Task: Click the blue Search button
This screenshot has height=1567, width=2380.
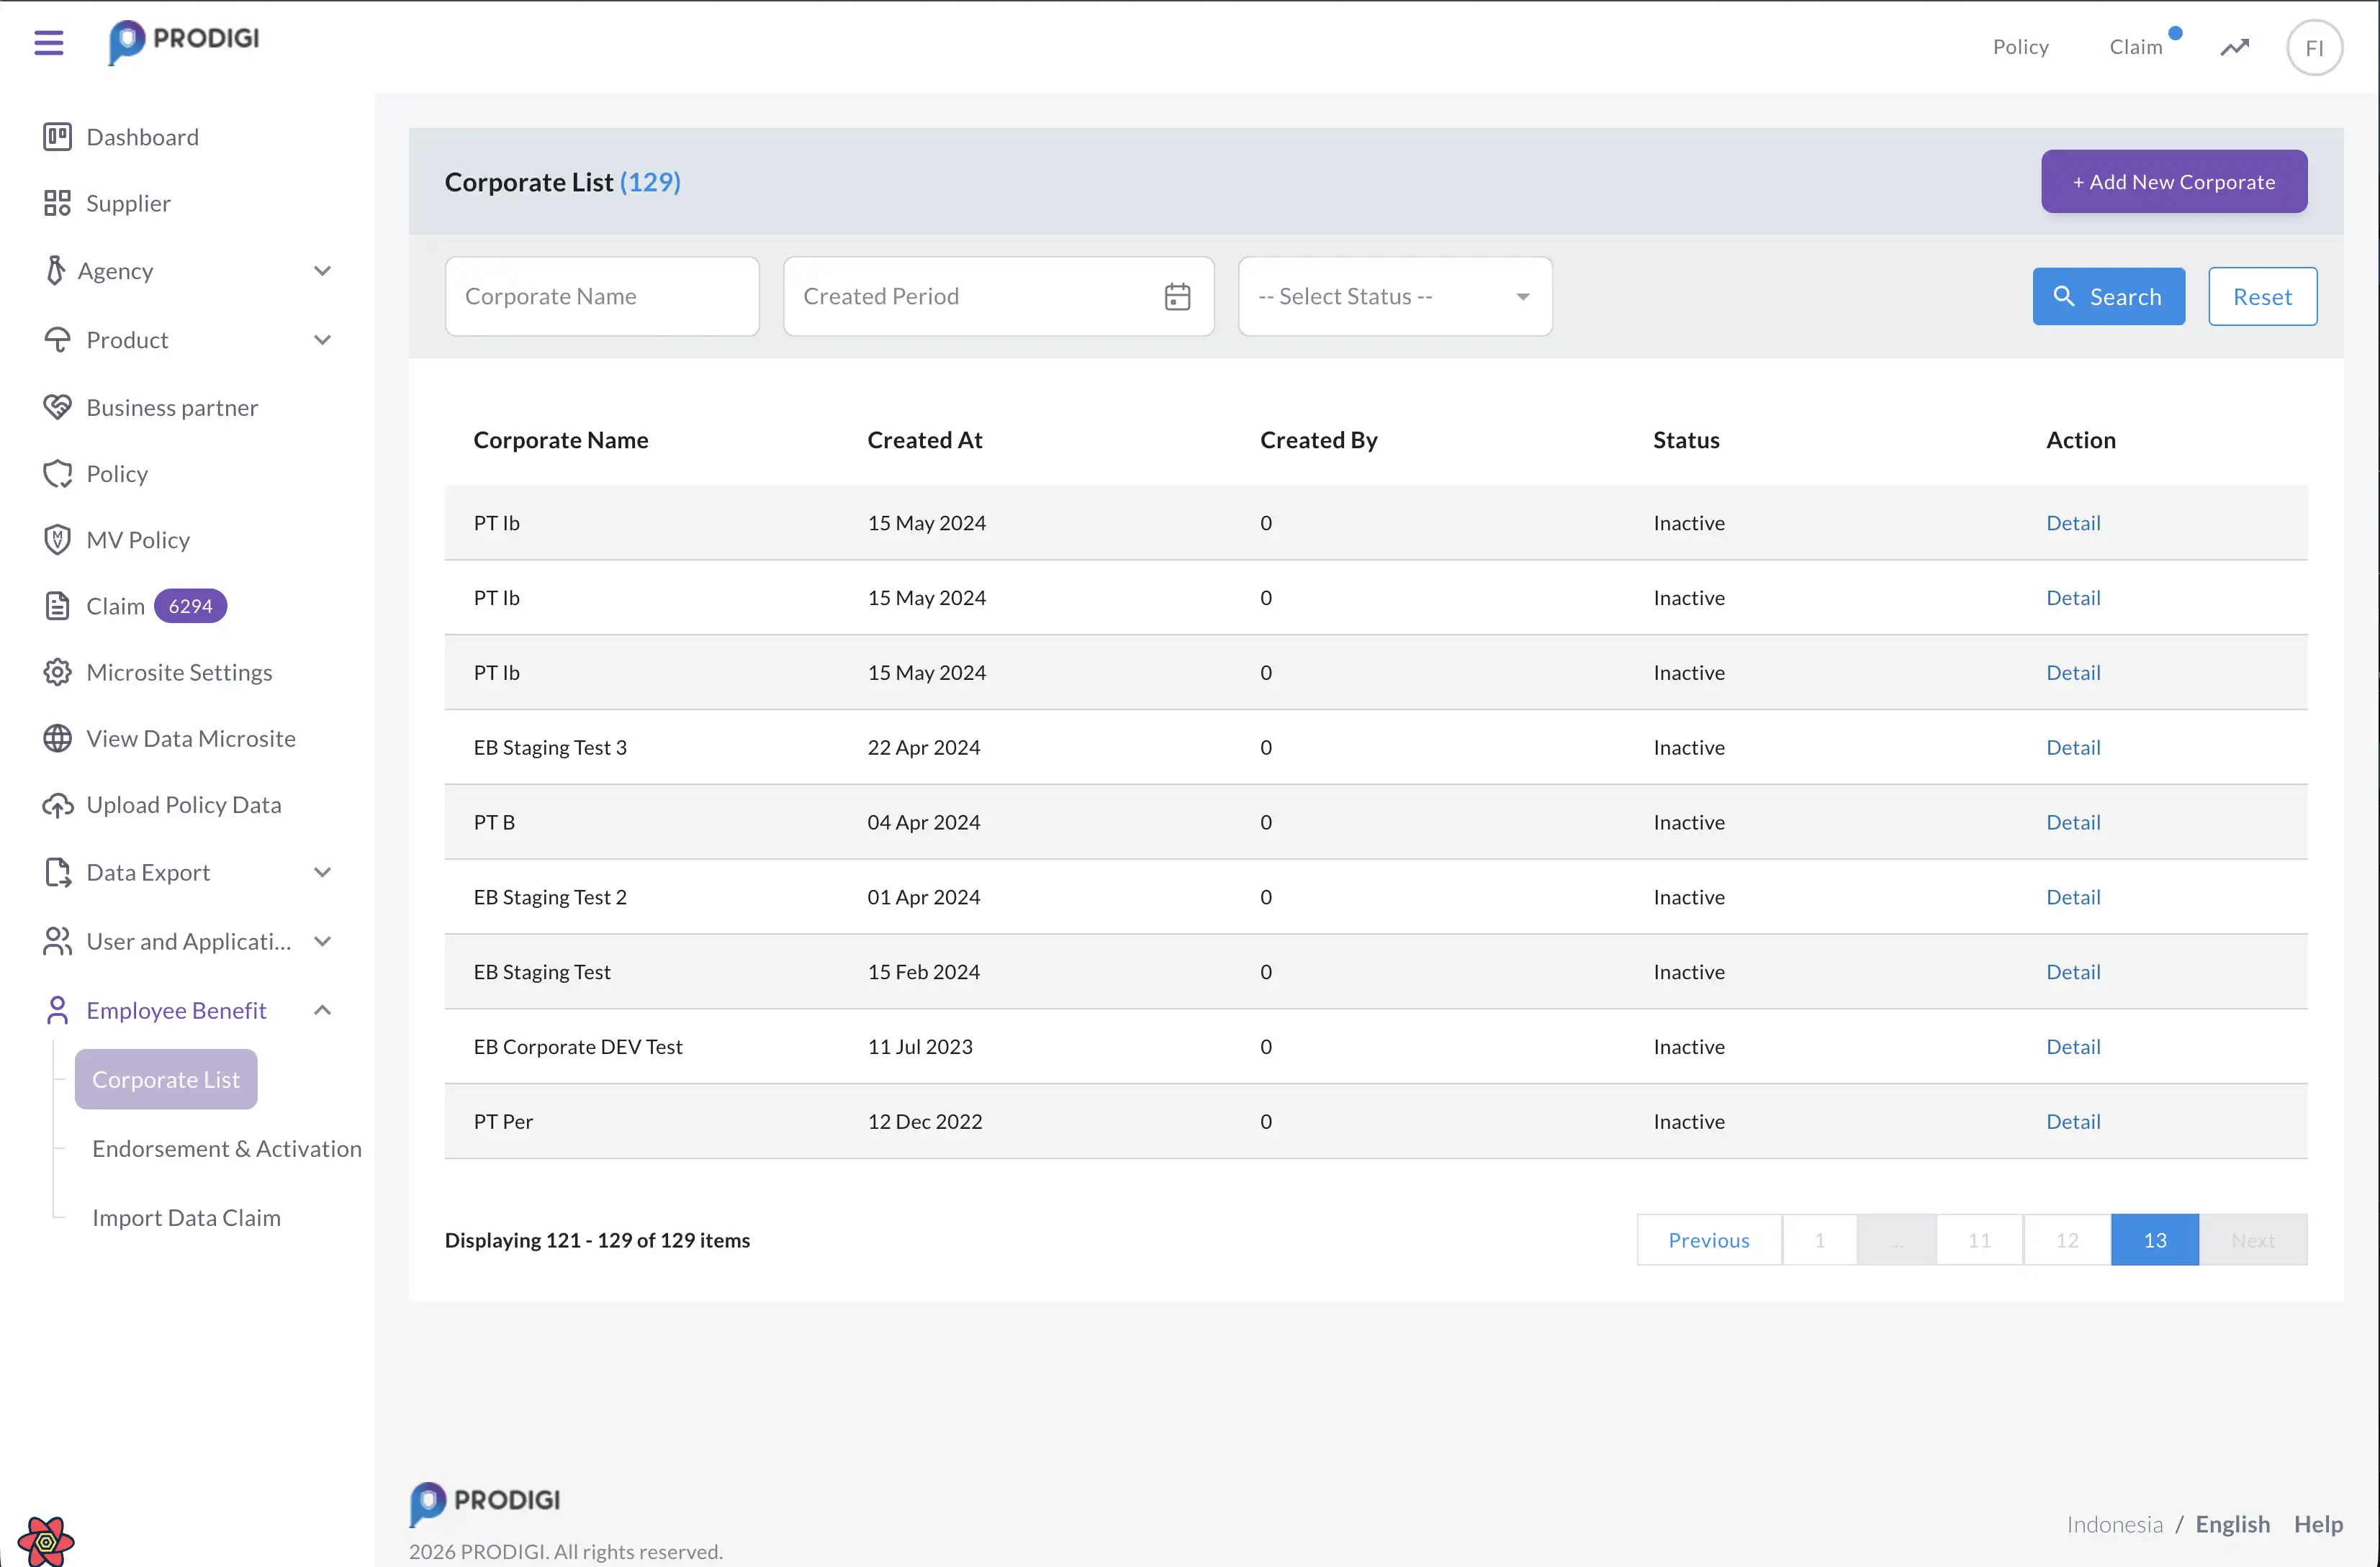Action: (x=2107, y=297)
